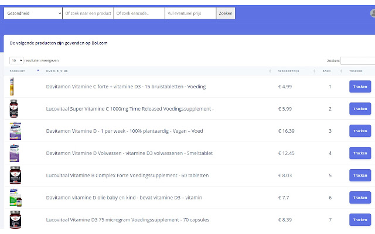This screenshot has width=375, height=234.
Task: Open the user avatar icon
Action: 373,13
